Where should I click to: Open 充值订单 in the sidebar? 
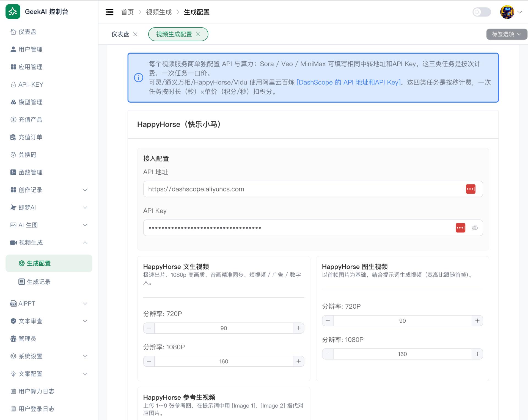(49, 137)
